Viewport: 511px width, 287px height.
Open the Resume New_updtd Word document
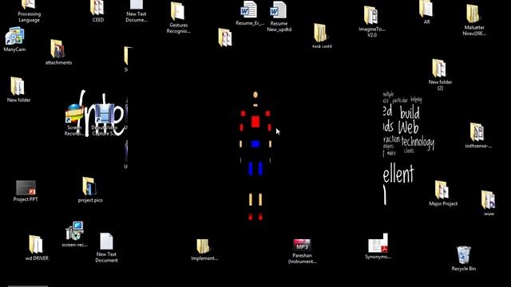point(279,10)
